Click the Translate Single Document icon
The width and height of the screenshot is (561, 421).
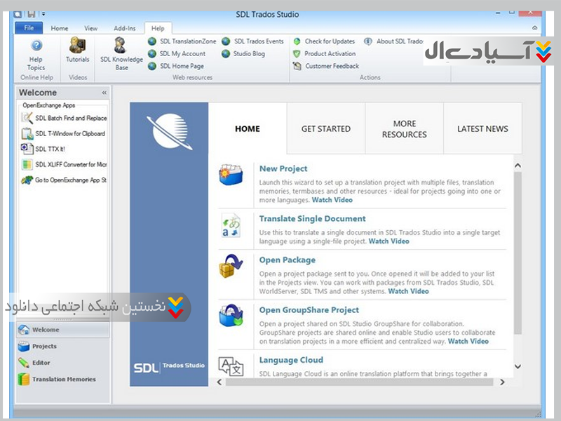pyautogui.click(x=231, y=226)
